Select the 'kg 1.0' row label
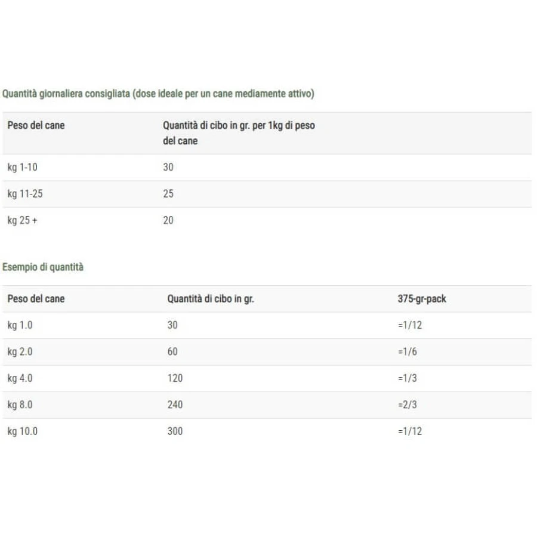Viewport: 537px width, 537px height. (x=20, y=325)
